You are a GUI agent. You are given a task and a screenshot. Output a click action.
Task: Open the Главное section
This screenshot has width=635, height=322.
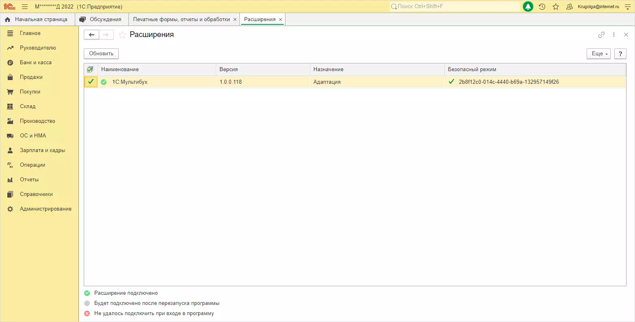[39, 33]
